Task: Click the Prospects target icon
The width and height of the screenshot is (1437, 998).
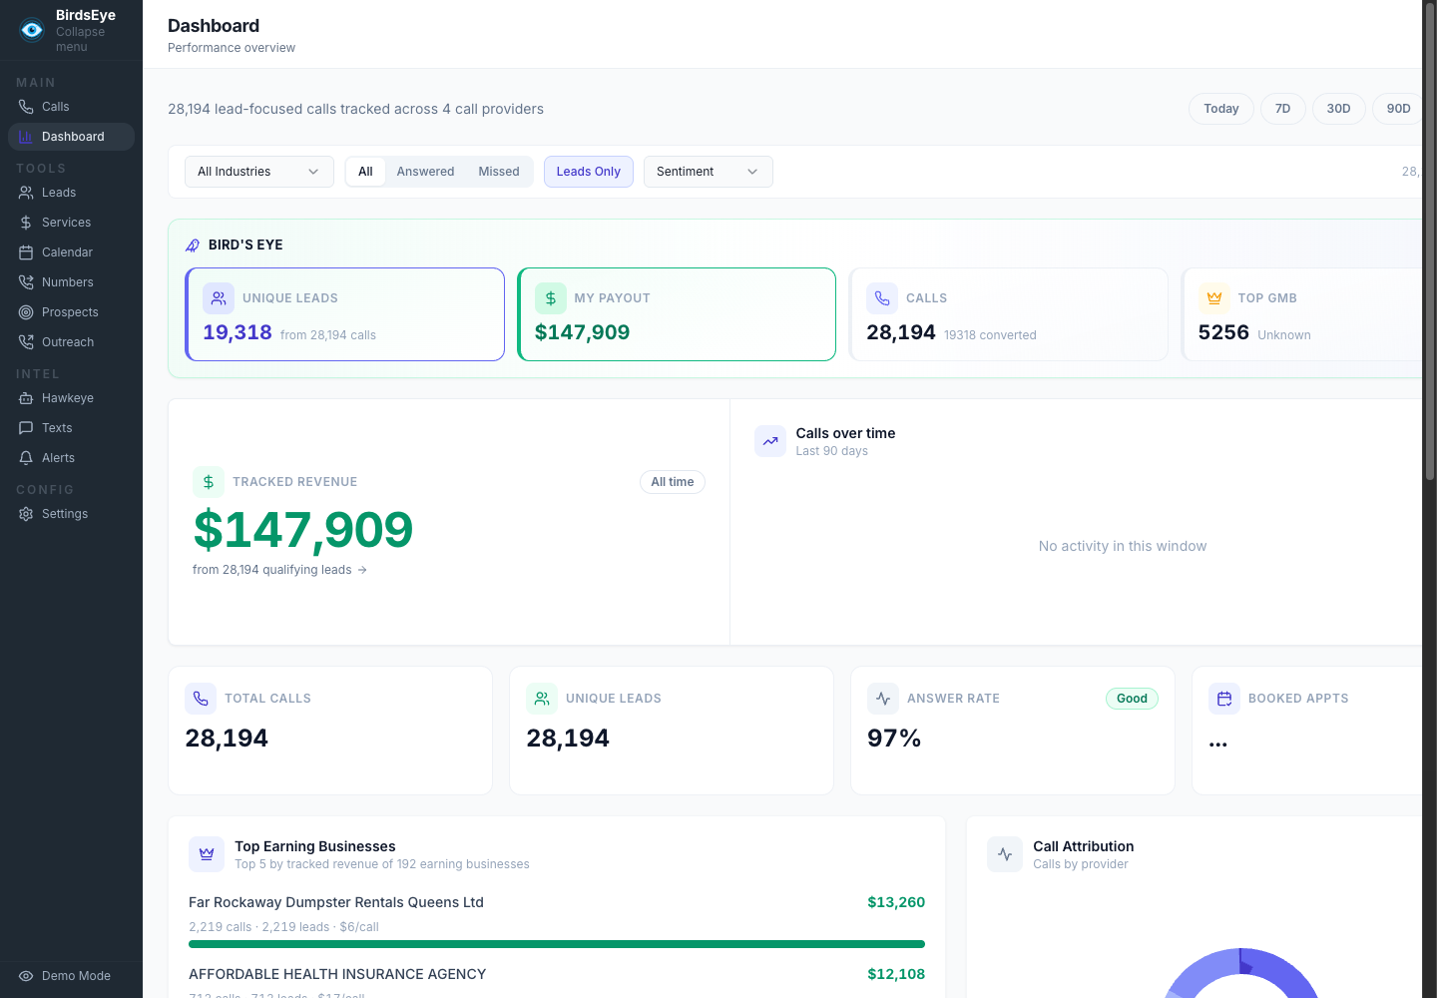Action: click(26, 312)
